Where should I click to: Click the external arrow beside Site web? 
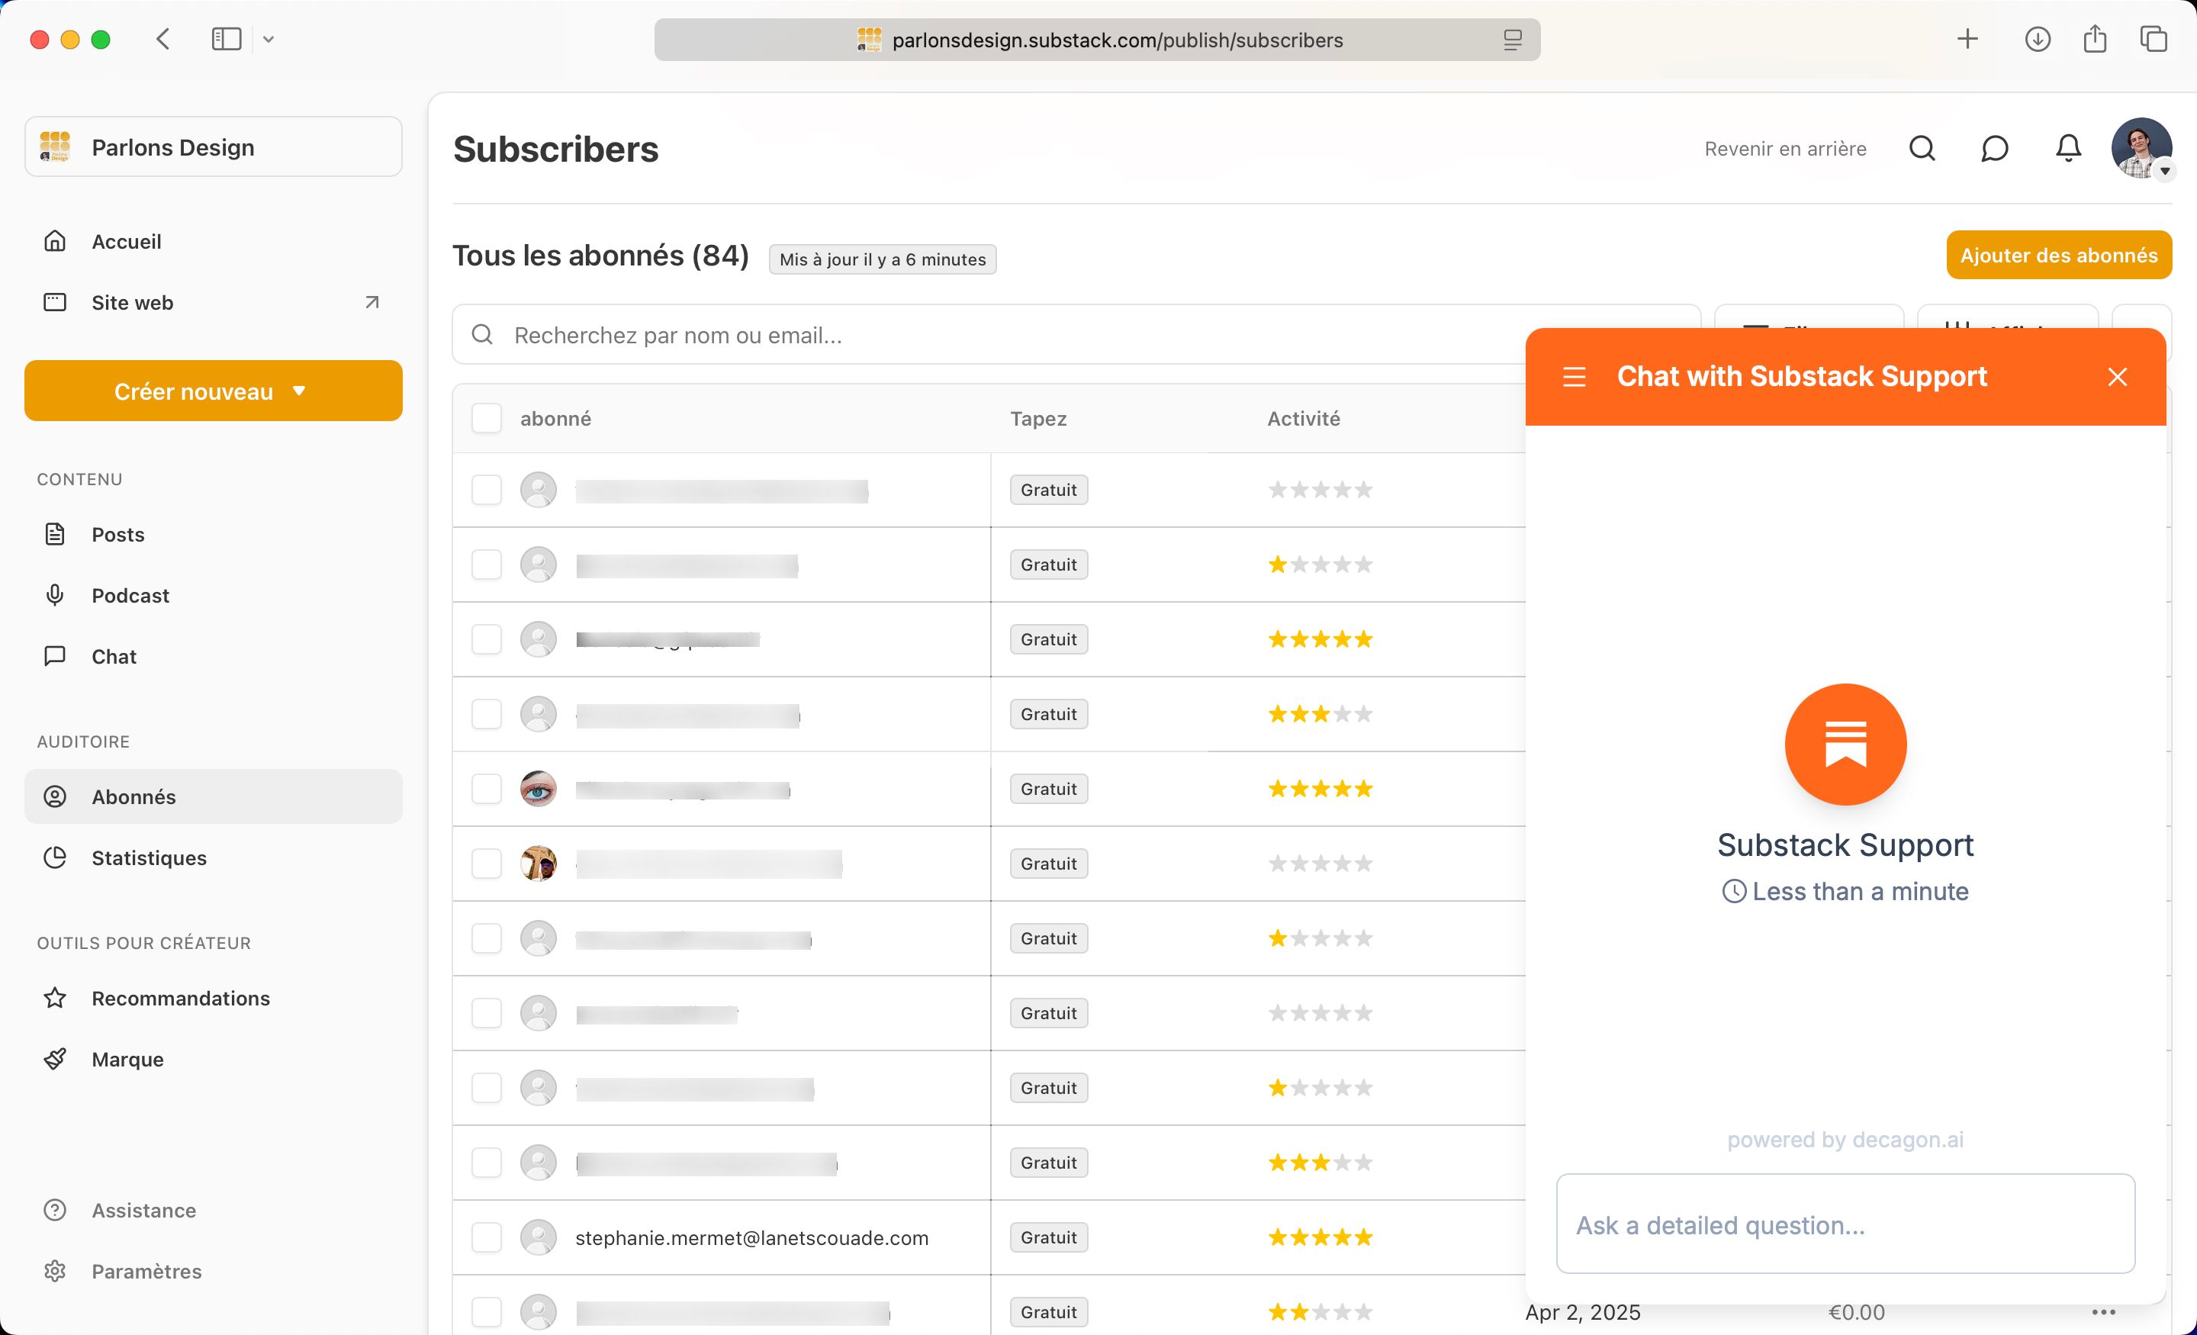[372, 302]
